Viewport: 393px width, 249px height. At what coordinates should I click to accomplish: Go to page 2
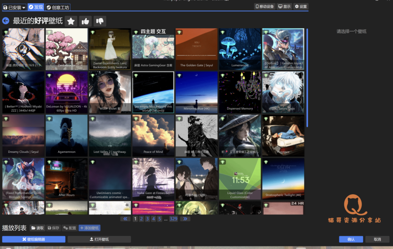pyautogui.click(x=141, y=219)
